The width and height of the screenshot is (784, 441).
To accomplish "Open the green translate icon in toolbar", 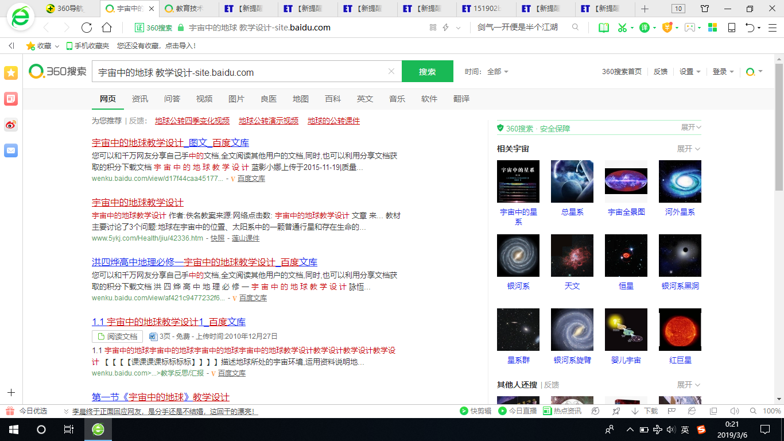I will tap(645, 28).
